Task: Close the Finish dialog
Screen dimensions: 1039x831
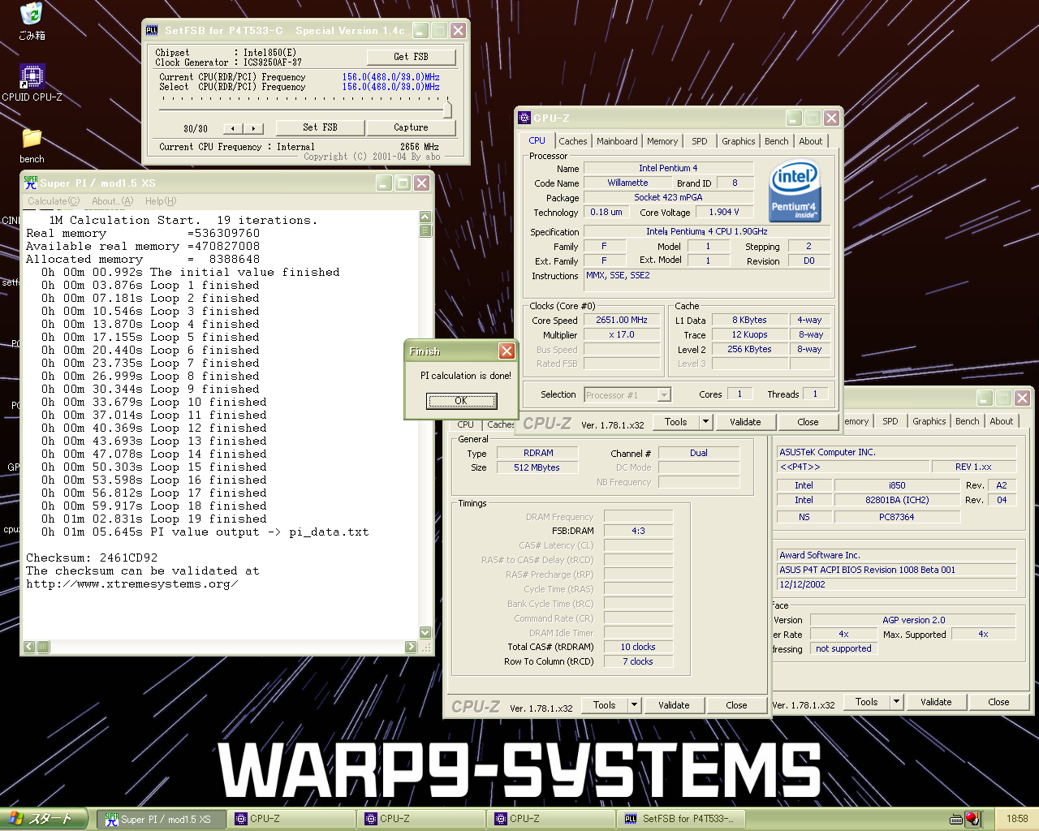Action: click(507, 351)
